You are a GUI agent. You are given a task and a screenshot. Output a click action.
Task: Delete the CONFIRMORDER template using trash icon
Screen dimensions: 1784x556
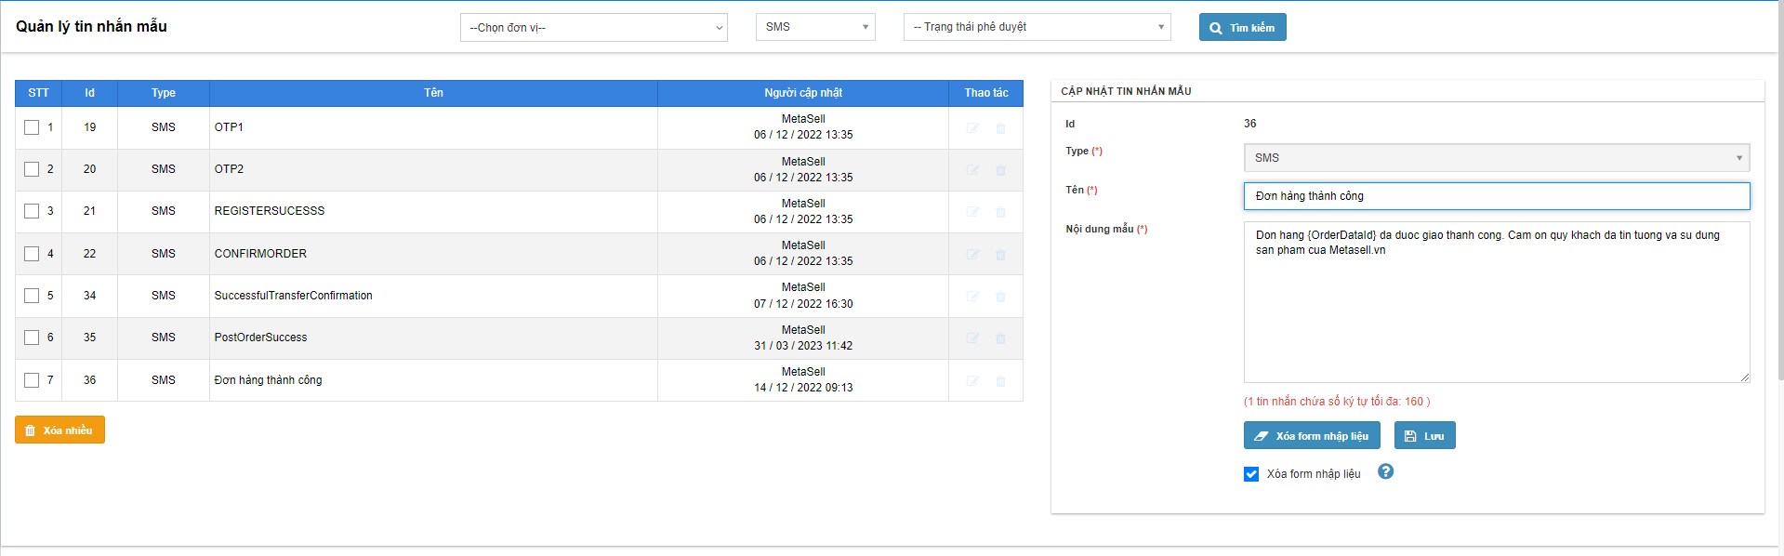(x=1000, y=255)
